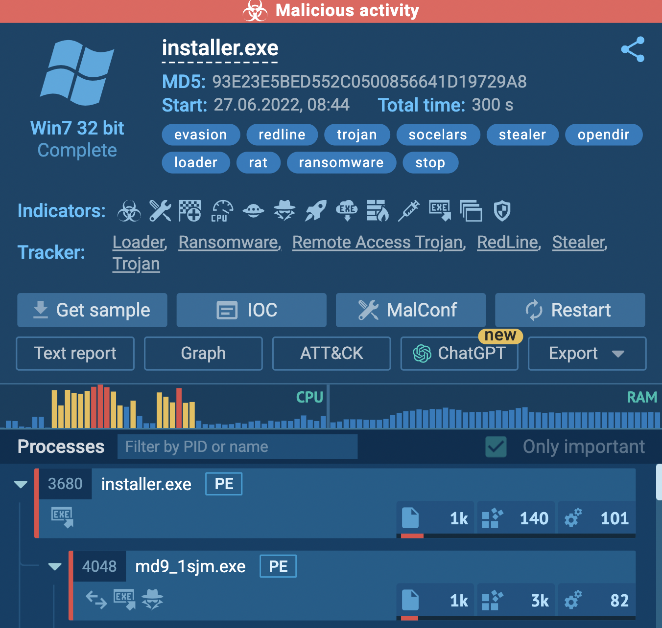Click the Filter by PID or name field
The width and height of the screenshot is (662, 628).
coord(237,447)
